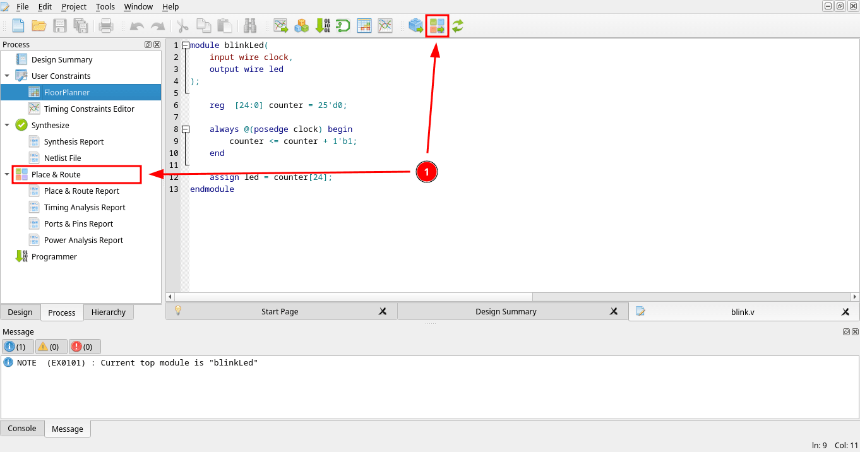Close the blink.v tab

click(845, 312)
